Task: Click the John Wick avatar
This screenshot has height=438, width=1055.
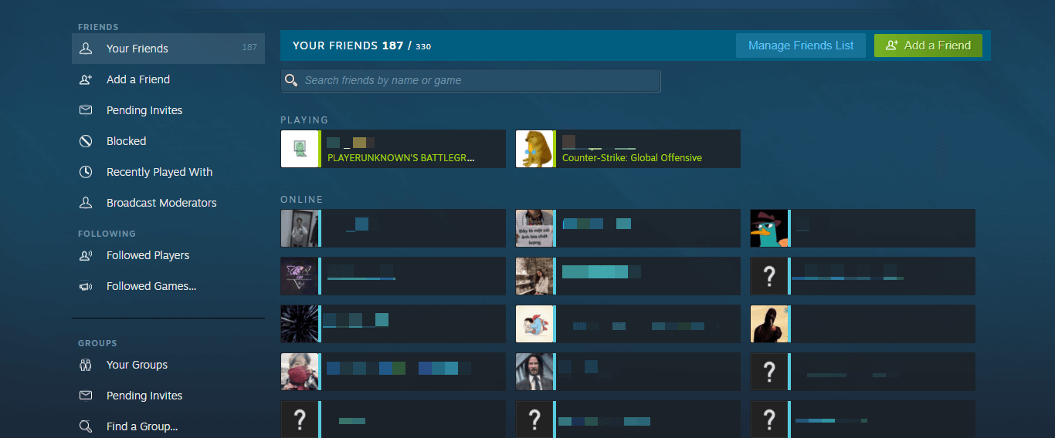Action: pos(534,372)
